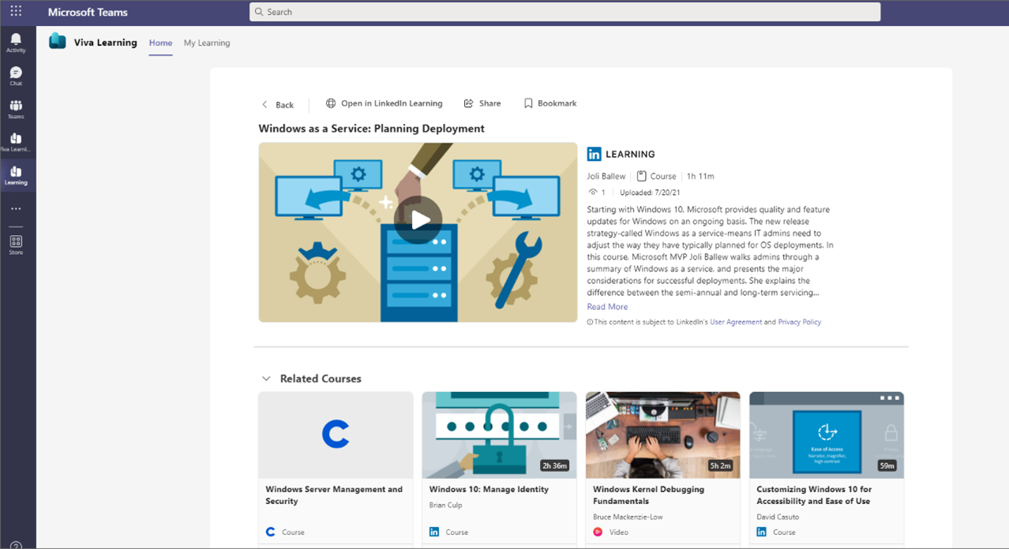Select the Learning app in the sidebar

pyautogui.click(x=16, y=175)
